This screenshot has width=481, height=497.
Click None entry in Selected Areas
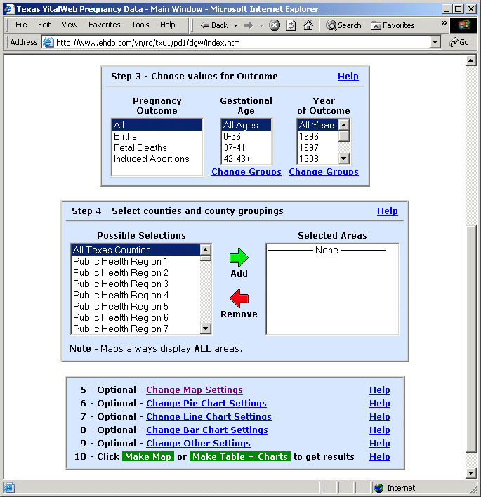[327, 250]
